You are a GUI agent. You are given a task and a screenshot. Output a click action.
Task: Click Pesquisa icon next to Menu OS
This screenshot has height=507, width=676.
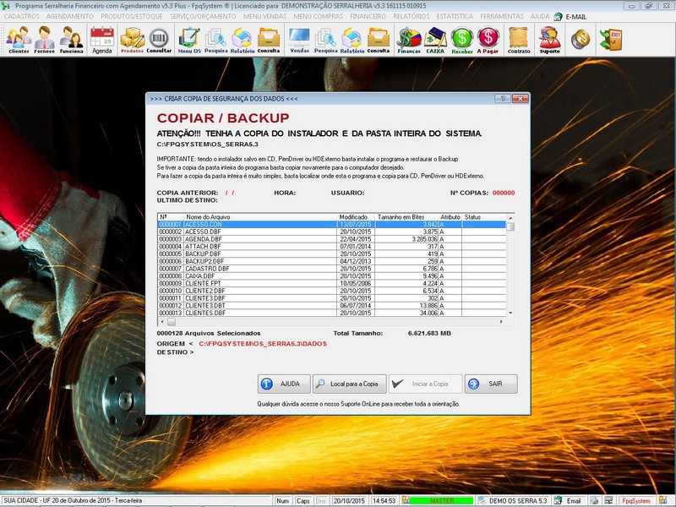coord(215,40)
